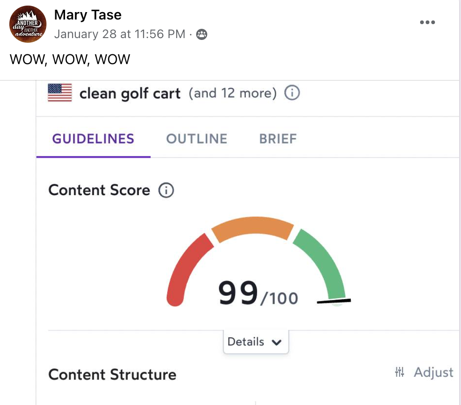Click the info icon next to the keyword count
Viewport: 461px width, 405px height.
coord(292,93)
